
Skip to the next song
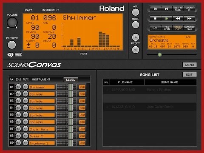coord(167,9)
